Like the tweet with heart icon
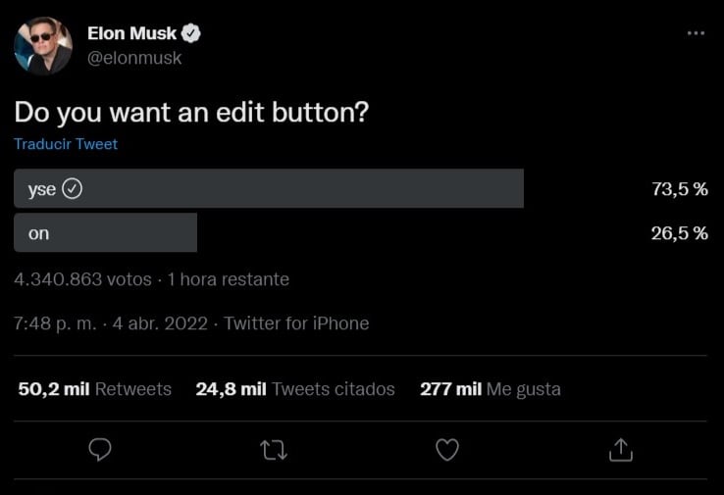 click(447, 449)
